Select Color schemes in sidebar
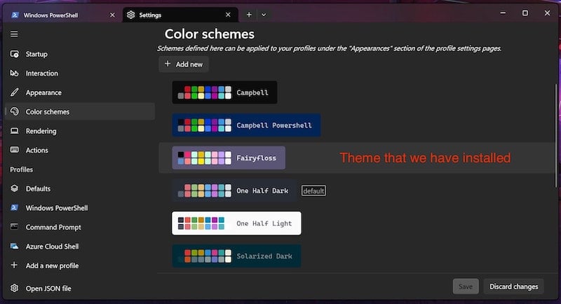This screenshot has width=561, height=304. tap(80, 111)
